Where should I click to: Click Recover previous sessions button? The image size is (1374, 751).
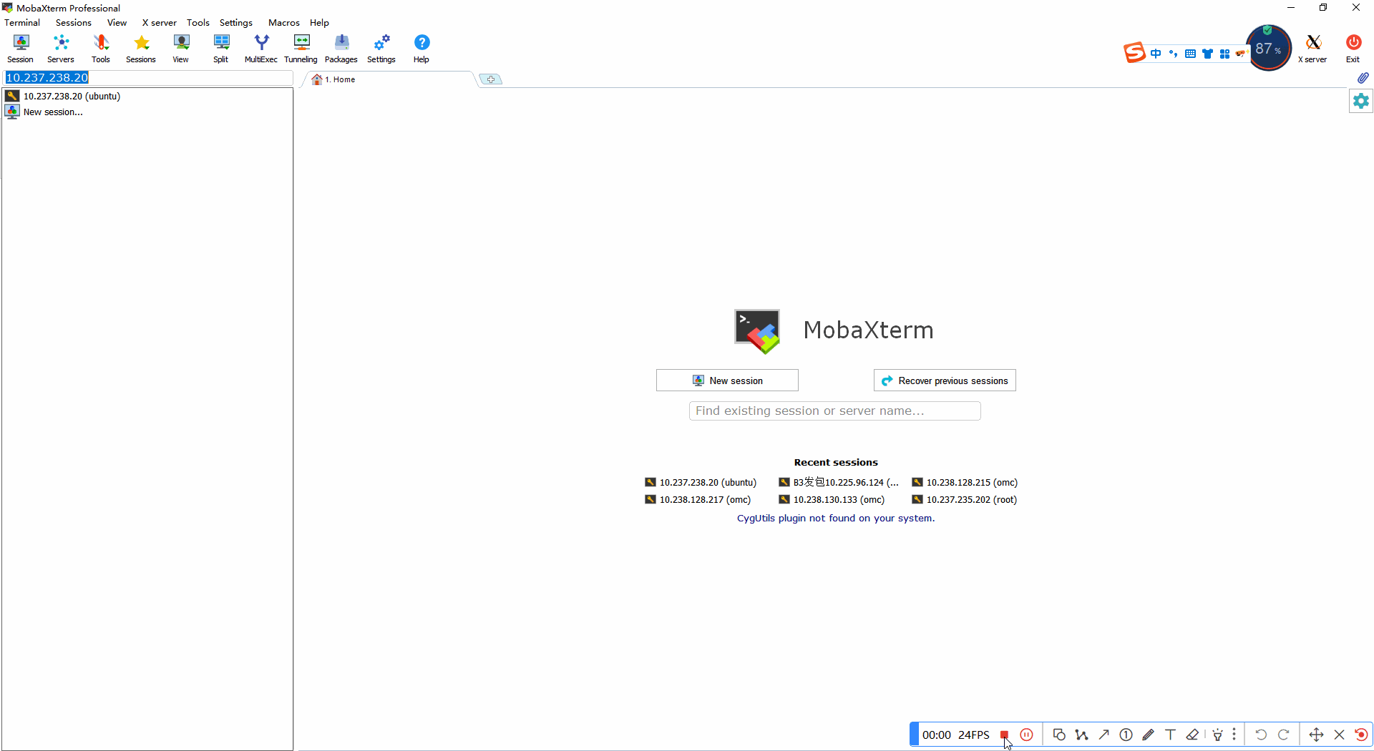point(945,381)
